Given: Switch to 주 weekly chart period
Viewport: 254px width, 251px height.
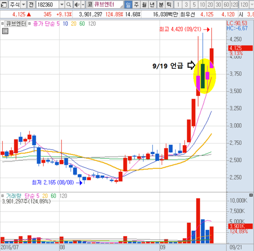Looking at the screenshot, I should [136, 5].
